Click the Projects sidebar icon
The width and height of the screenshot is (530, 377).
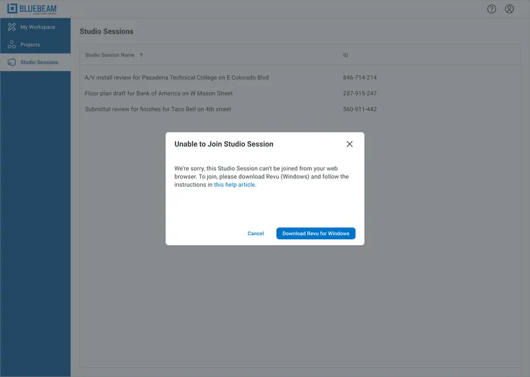[x=12, y=44]
